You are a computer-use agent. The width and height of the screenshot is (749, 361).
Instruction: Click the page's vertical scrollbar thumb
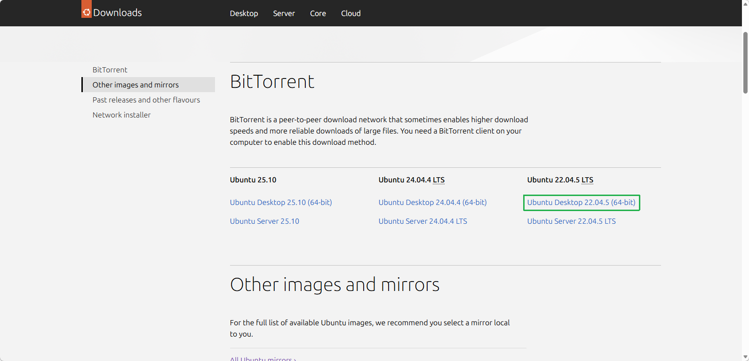pyautogui.click(x=745, y=63)
